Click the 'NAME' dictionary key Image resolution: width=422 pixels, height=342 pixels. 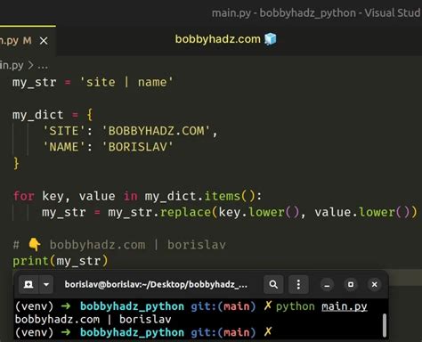coord(64,147)
